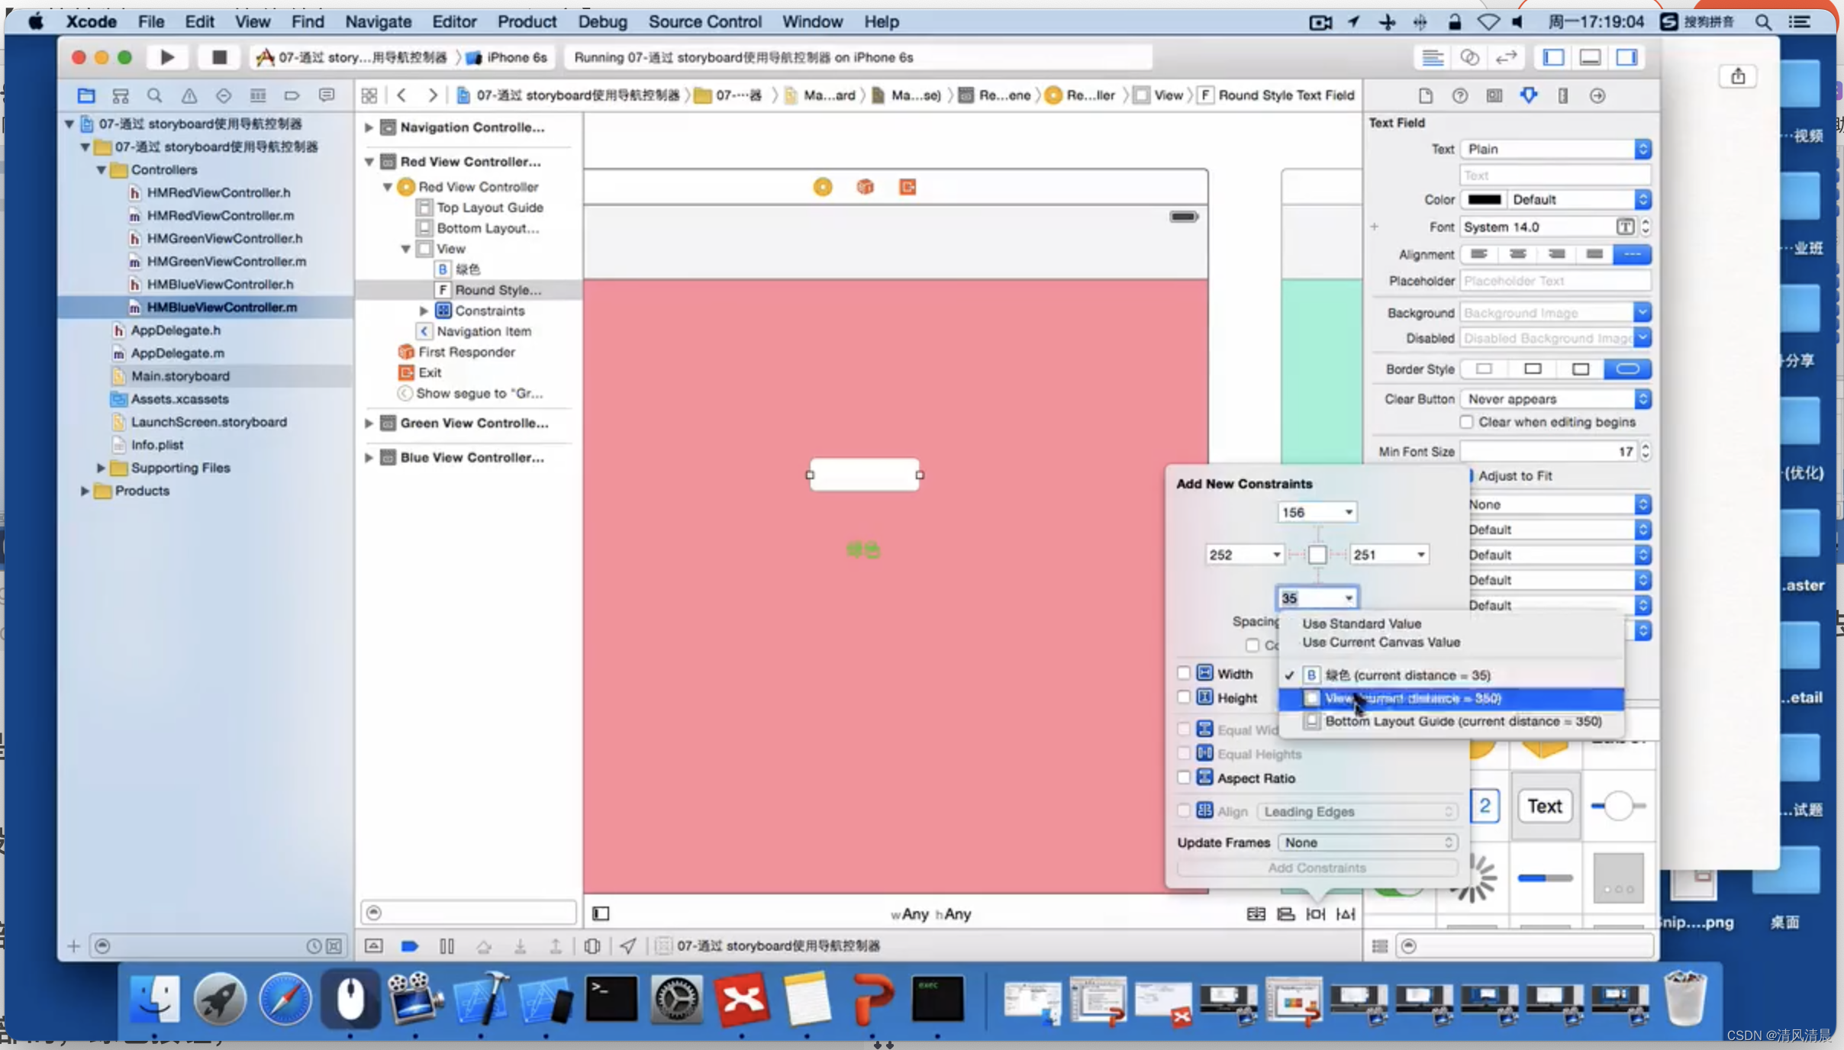
Task: Click Use Standard Value option
Action: tap(1362, 622)
